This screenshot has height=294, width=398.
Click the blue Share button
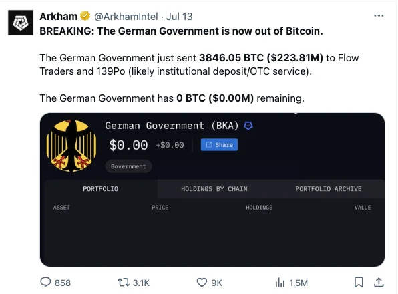(x=219, y=145)
